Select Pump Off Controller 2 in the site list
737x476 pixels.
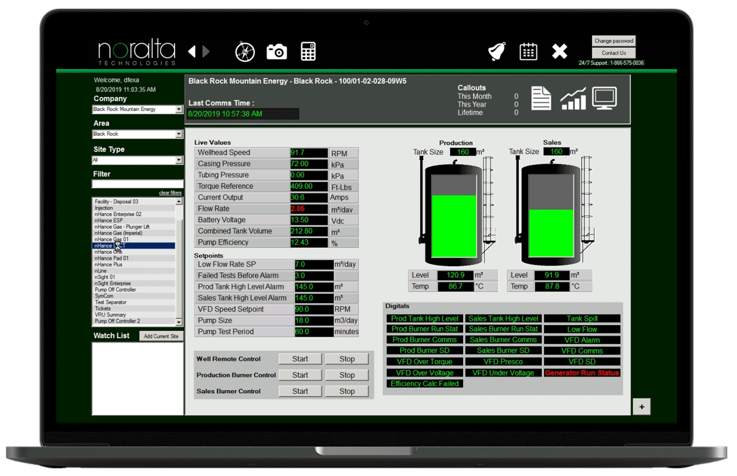pos(134,321)
